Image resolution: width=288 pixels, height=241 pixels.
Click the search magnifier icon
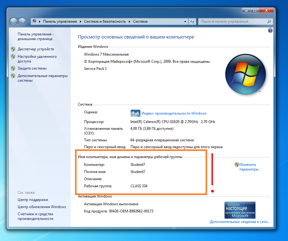[x=269, y=21]
